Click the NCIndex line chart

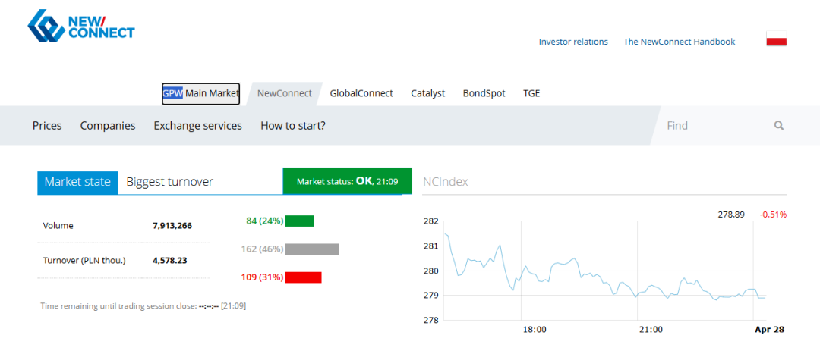pyautogui.click(x=604, y=271)
